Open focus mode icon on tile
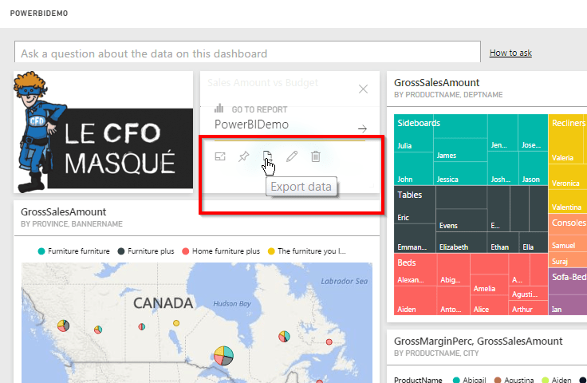Viewport: 587px width, 383px height. (x=221, y=157)
